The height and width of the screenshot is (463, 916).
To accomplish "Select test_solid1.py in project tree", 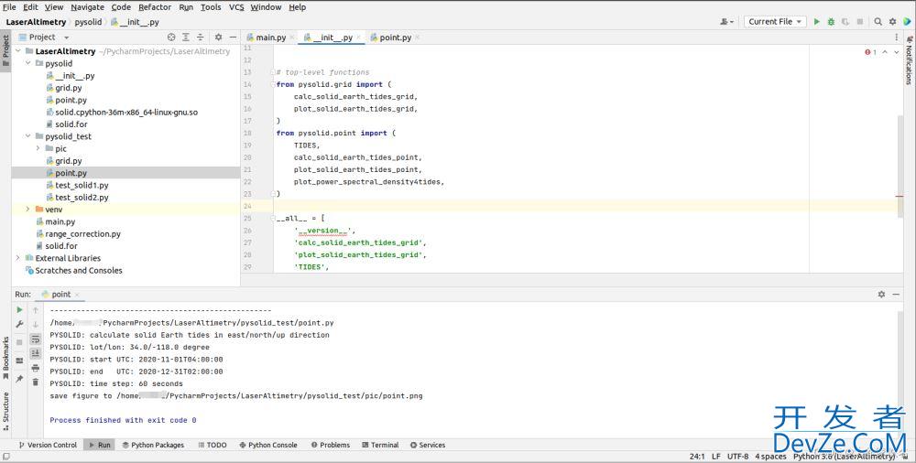I will (x=82, y=185).
